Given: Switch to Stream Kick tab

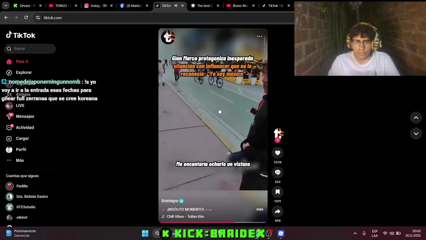Looking at the screenshot, I should tap(27, 6).
